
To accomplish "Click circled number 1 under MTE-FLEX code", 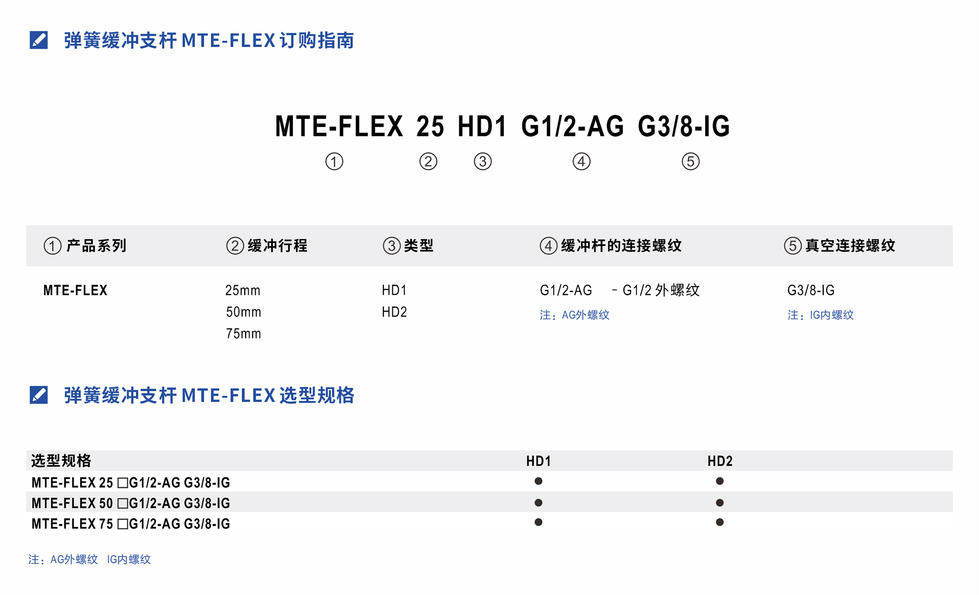I will click(x=334, y=161).
